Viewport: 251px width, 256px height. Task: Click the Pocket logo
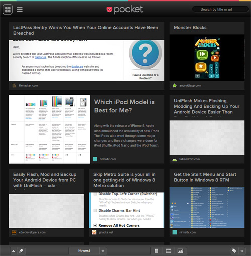tap(125, 10)
